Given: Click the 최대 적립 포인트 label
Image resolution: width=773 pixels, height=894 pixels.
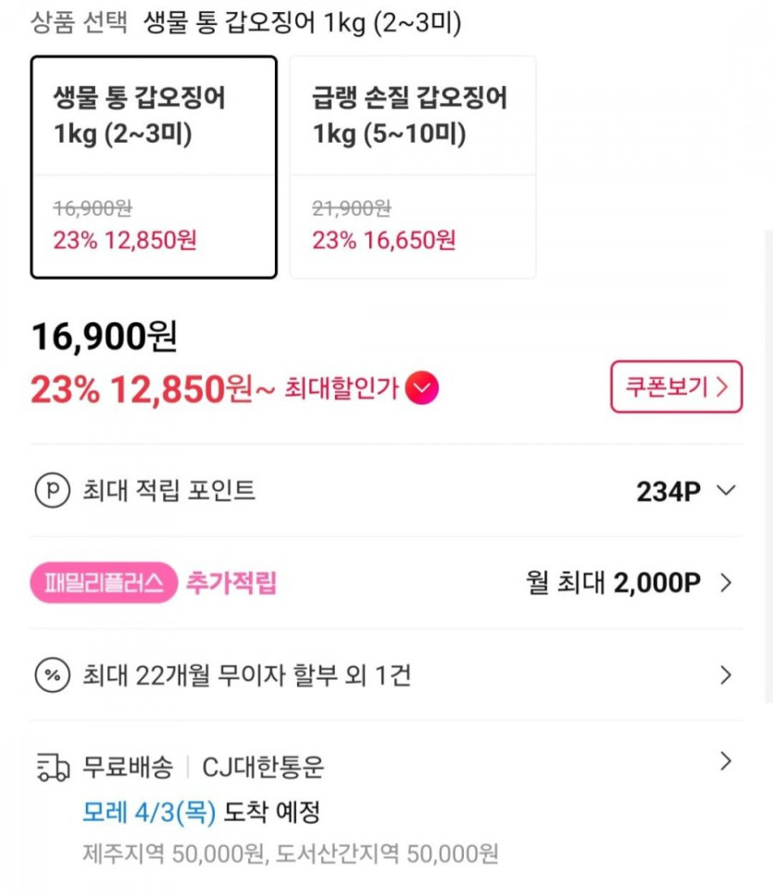Looking at the screenshot, I should coord(169,490).
